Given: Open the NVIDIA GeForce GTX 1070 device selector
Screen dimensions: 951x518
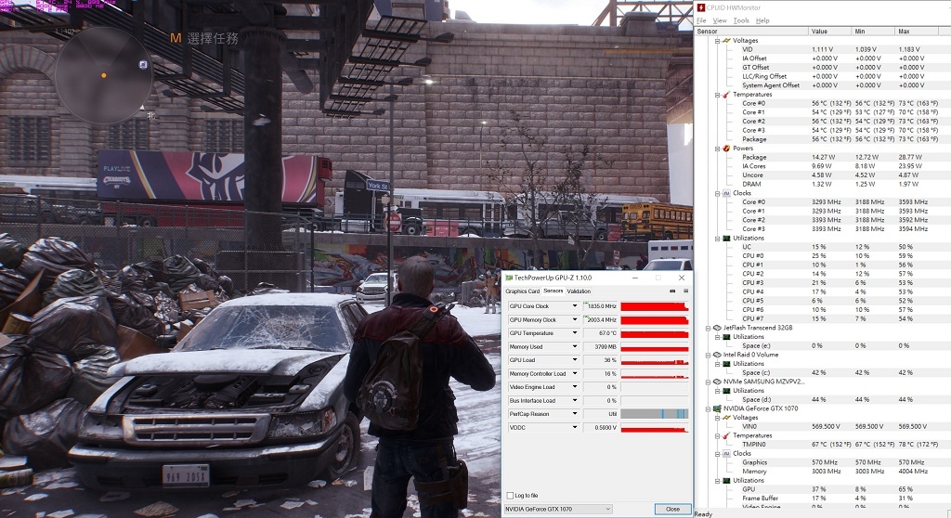Looking at the screenshot, I should coord(558,509).
